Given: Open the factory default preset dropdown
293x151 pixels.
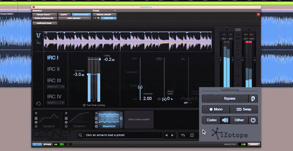Looking at the screenshot, I should coord(105,14).
